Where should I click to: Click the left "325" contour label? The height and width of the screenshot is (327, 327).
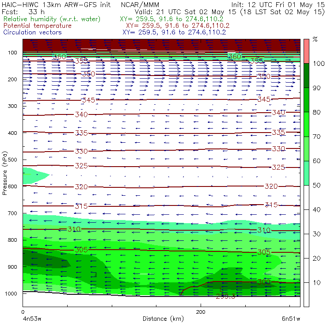[x=81, y=166]
